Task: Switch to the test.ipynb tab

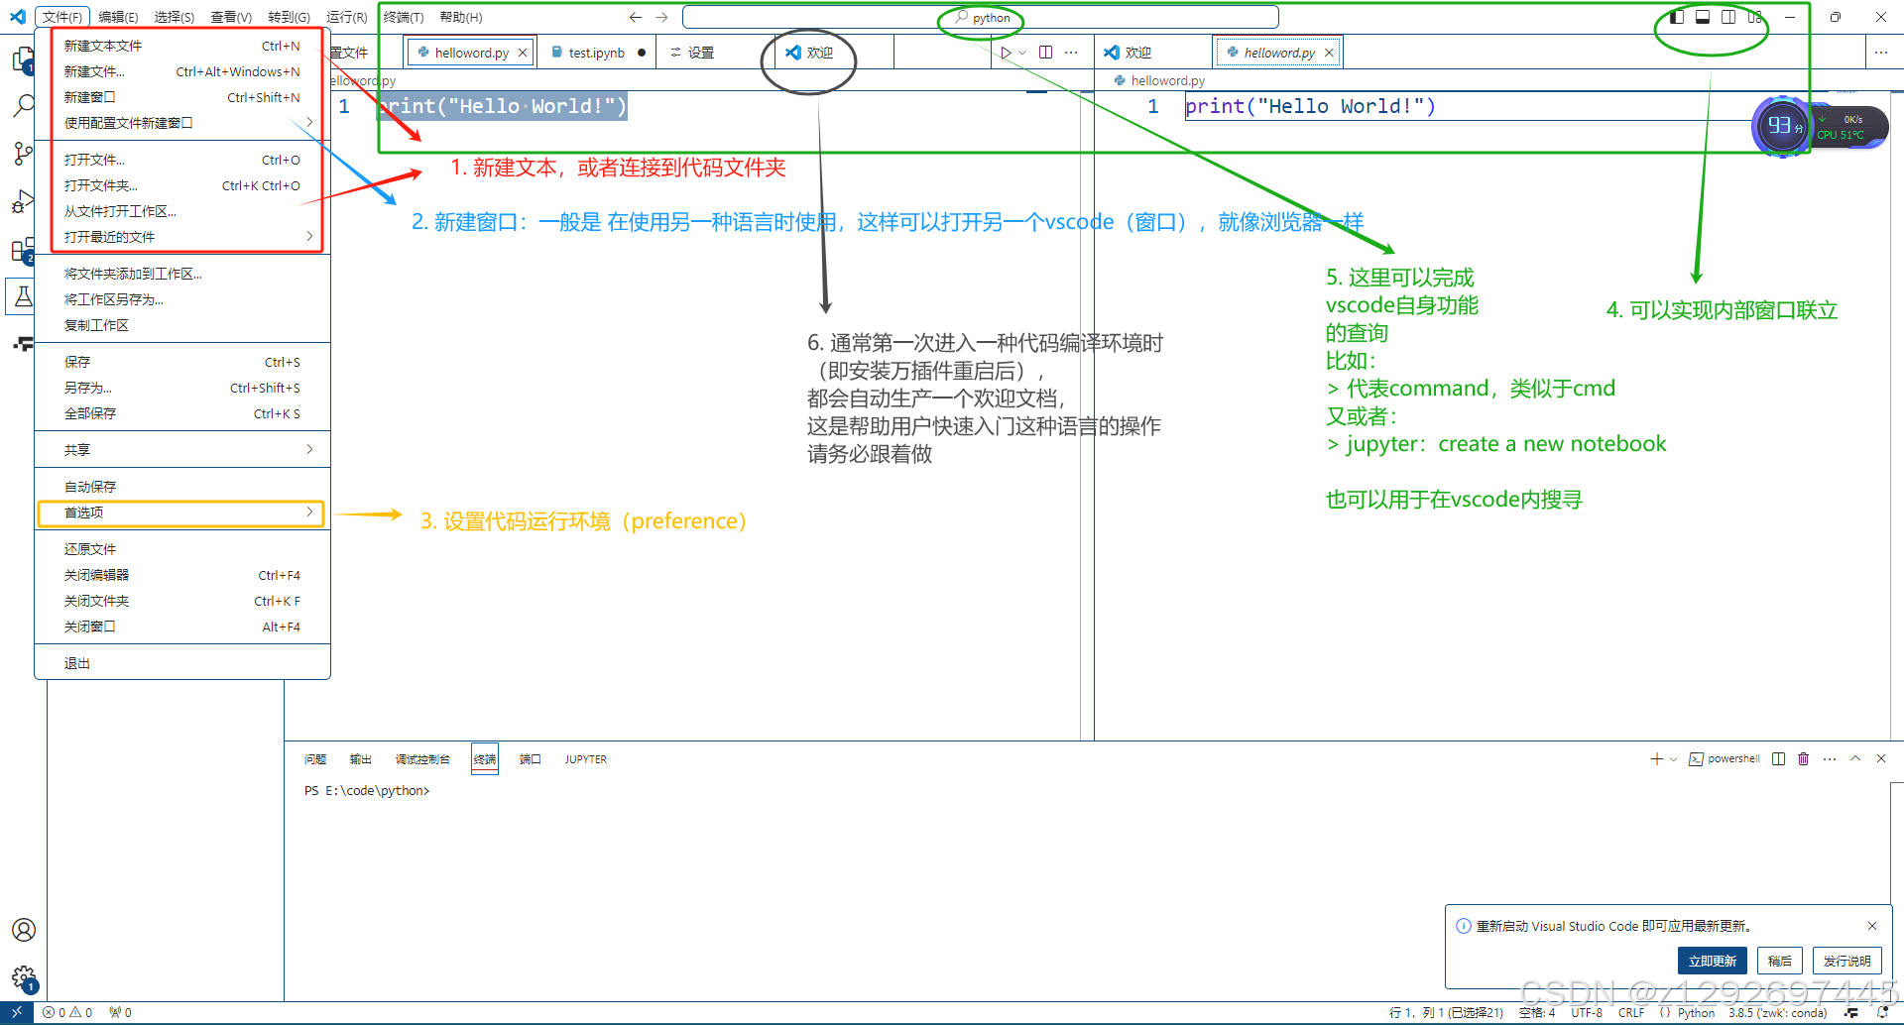Action: click(x=595, y=52)
